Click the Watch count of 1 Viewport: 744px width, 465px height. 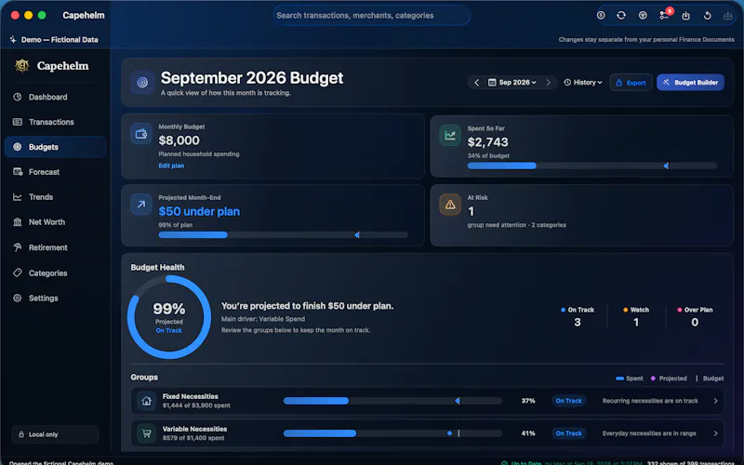point(636,322)
